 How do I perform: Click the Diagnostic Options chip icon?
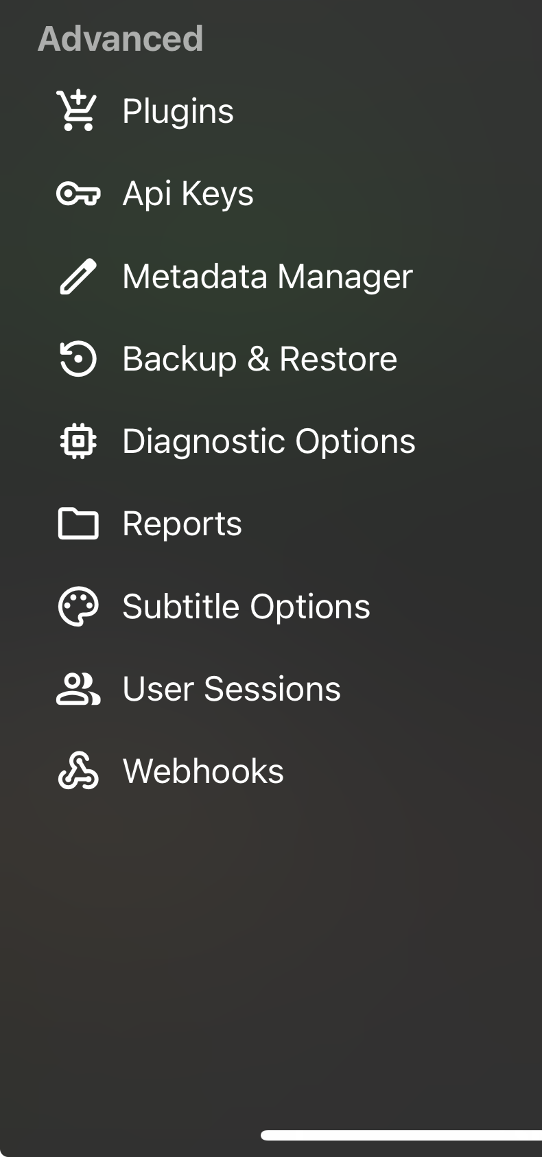click(x=78, y=441)
